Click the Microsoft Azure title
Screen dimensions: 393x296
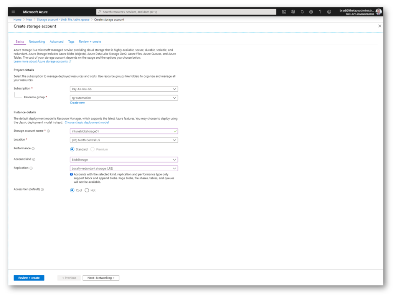click(35, 12)
